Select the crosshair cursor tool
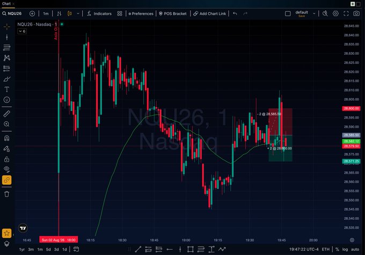 [7, 27]
